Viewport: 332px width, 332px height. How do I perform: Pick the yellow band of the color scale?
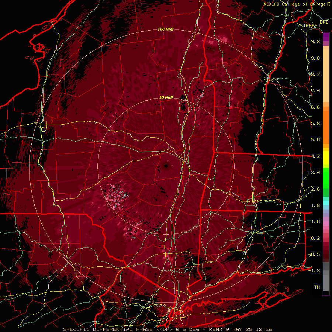(x=326, y=158)
